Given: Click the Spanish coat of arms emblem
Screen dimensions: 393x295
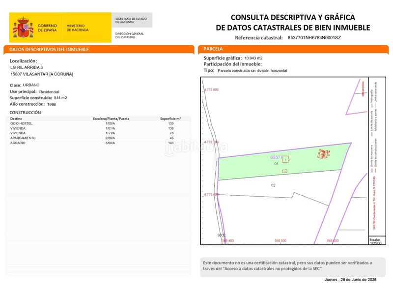Looking at the screenshot, I should pyautogui.click(x=23, y=28).
